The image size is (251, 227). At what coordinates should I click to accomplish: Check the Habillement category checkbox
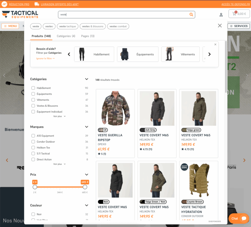(33, 88)
